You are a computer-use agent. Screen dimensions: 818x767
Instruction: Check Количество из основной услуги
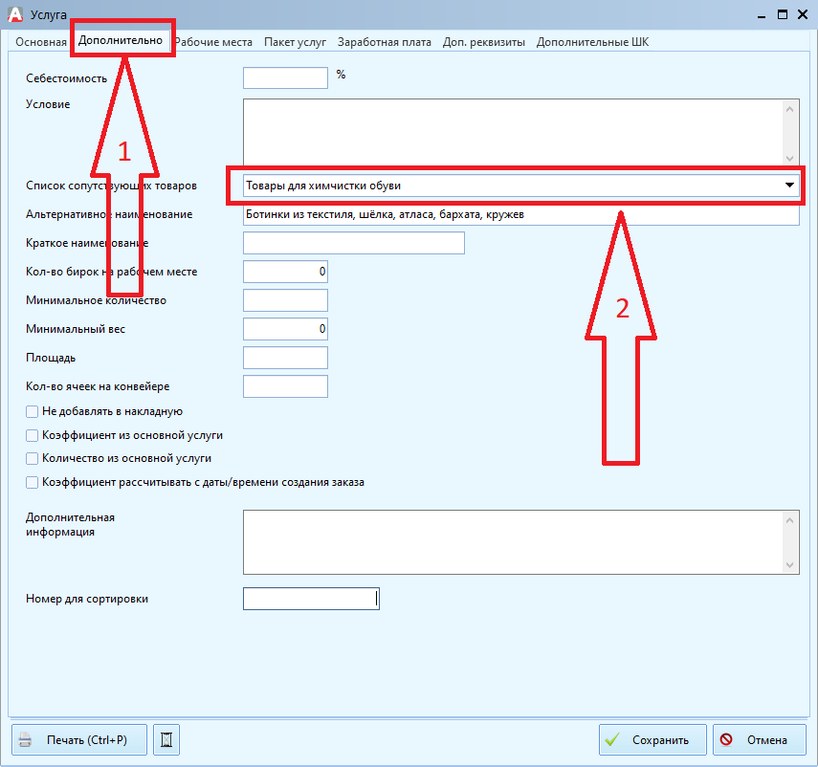32,458
